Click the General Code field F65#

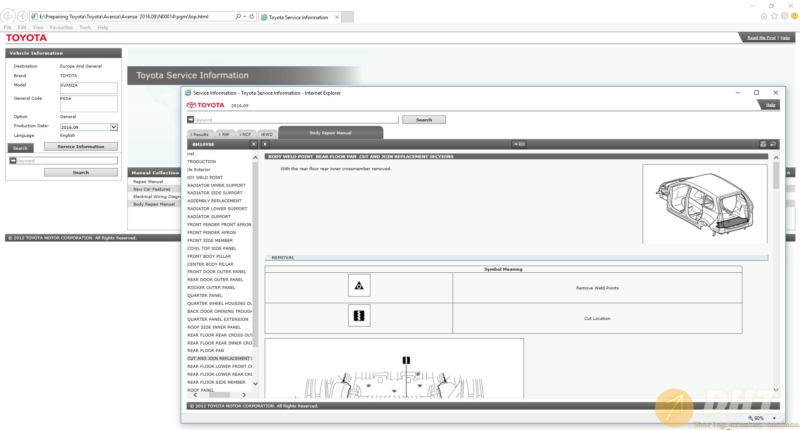pyautogui.click(x=89, y=103)
